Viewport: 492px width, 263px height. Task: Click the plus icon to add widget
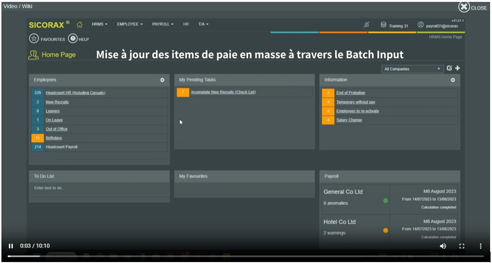(457, 68)
